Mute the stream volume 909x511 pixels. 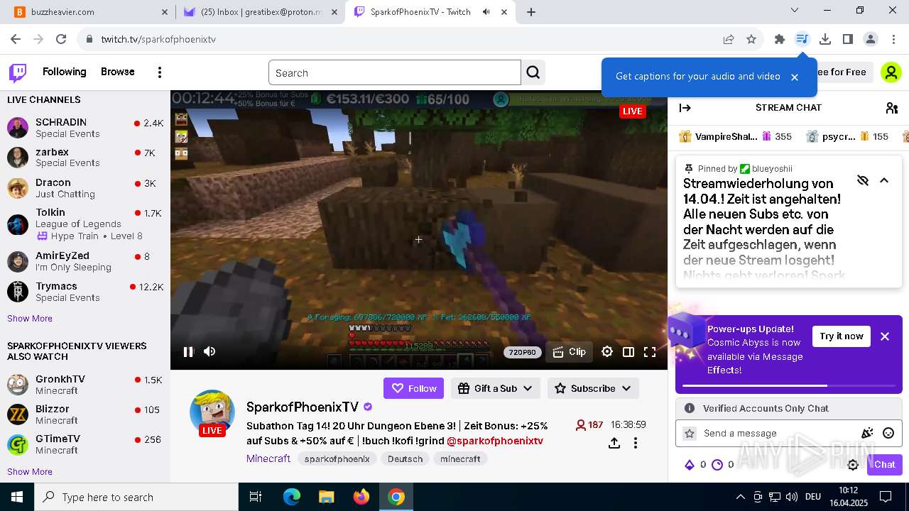[x=209, y=351]
